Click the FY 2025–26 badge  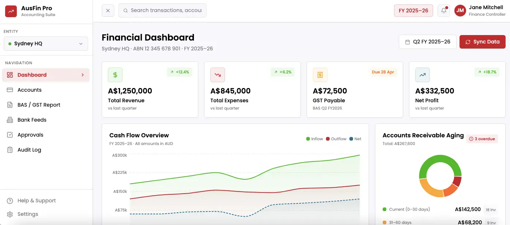(413, 11)
